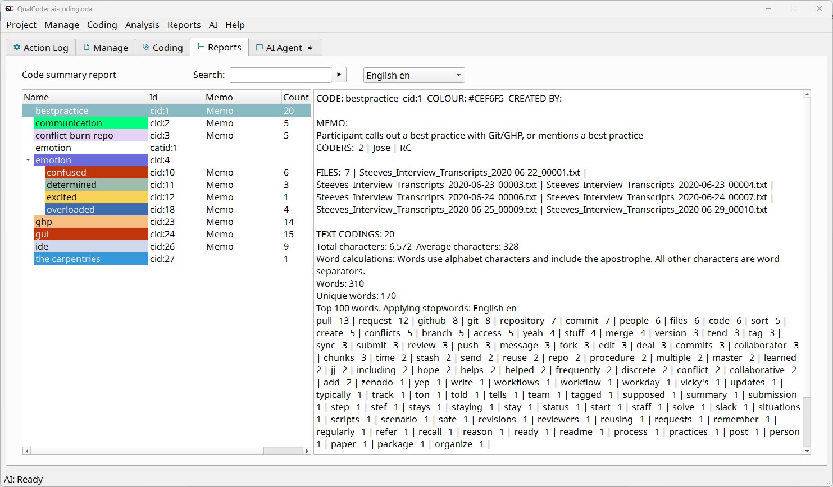Switch to the Coding tab

162,48
